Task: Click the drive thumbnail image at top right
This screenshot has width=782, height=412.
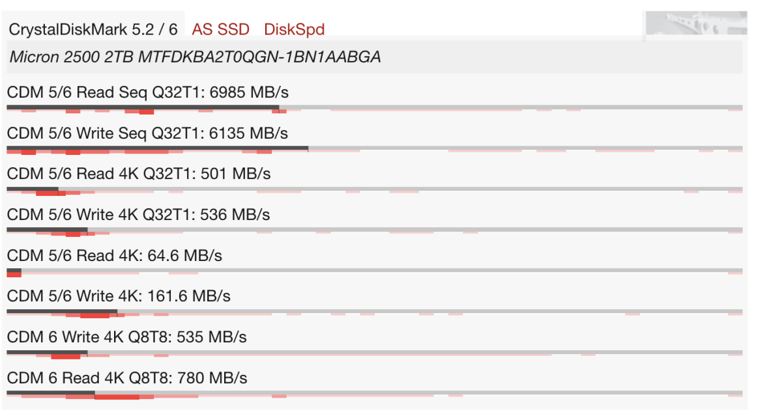Action: click(696, 23)
